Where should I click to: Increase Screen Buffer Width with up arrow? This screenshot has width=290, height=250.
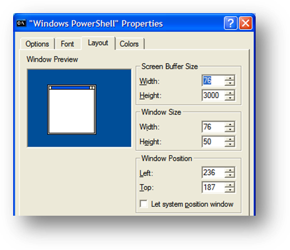click(x=230, y=78)
